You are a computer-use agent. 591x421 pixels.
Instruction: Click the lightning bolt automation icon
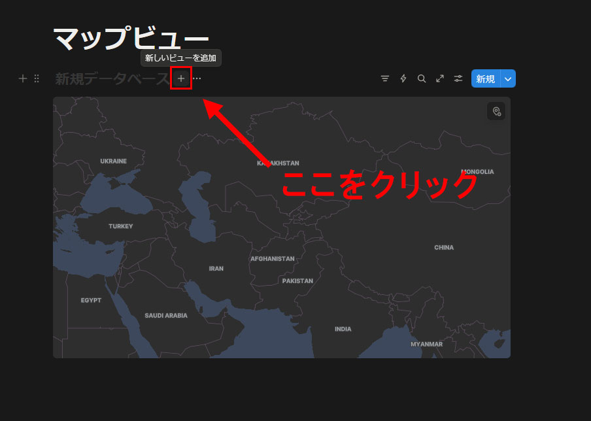403,79
